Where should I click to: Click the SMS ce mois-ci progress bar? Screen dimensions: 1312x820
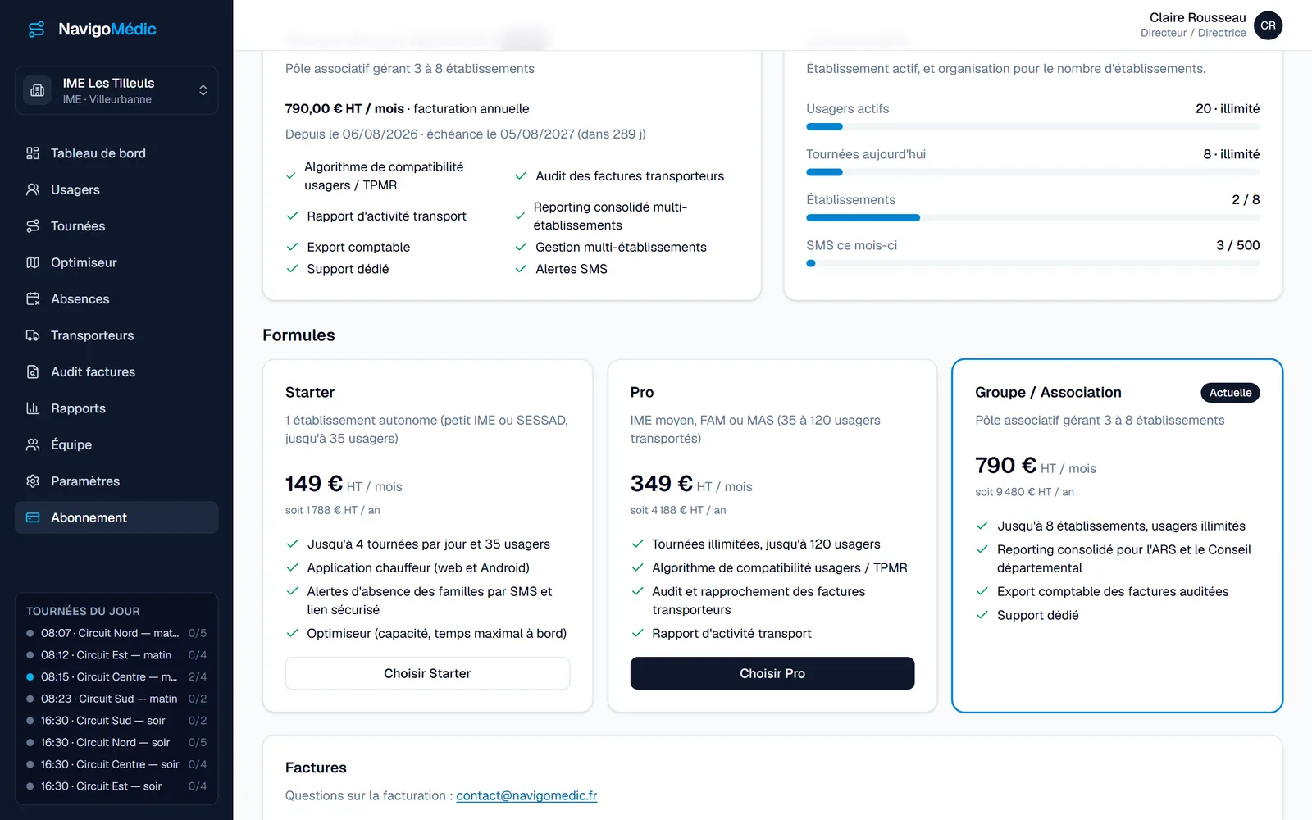coord(1032,263)
